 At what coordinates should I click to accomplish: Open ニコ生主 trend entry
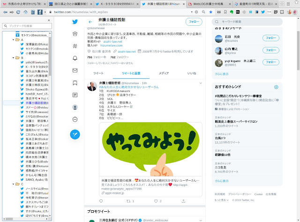(x=247, y=168)
